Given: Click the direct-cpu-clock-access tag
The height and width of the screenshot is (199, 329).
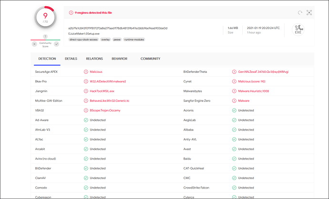Looking at the screenshot, I should click(83, 40).
